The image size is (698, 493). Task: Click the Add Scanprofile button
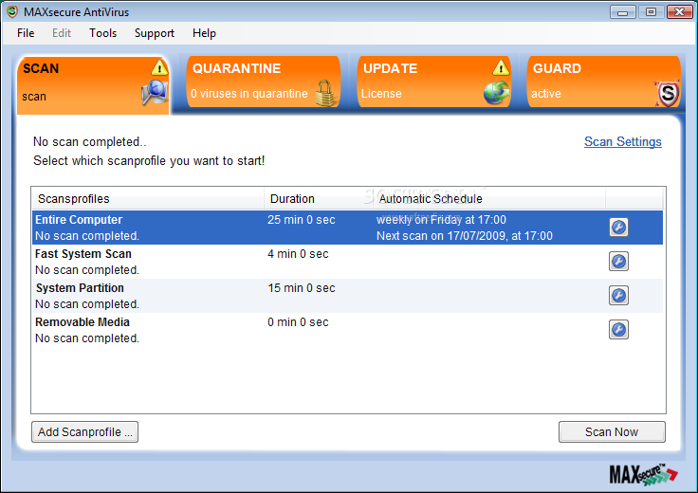[x=84, y=432]
